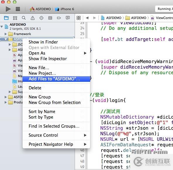Open the Open As submenu
Image resolution: width=173 pixels, height=170 pixels.
tap(56, 53)
